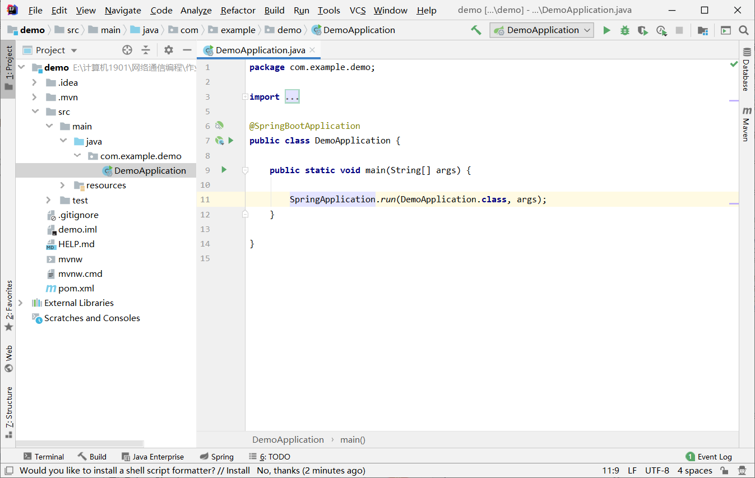Open the Spring tool window at bottom
This screenshot has height=478, width=755.
[216, 457]
